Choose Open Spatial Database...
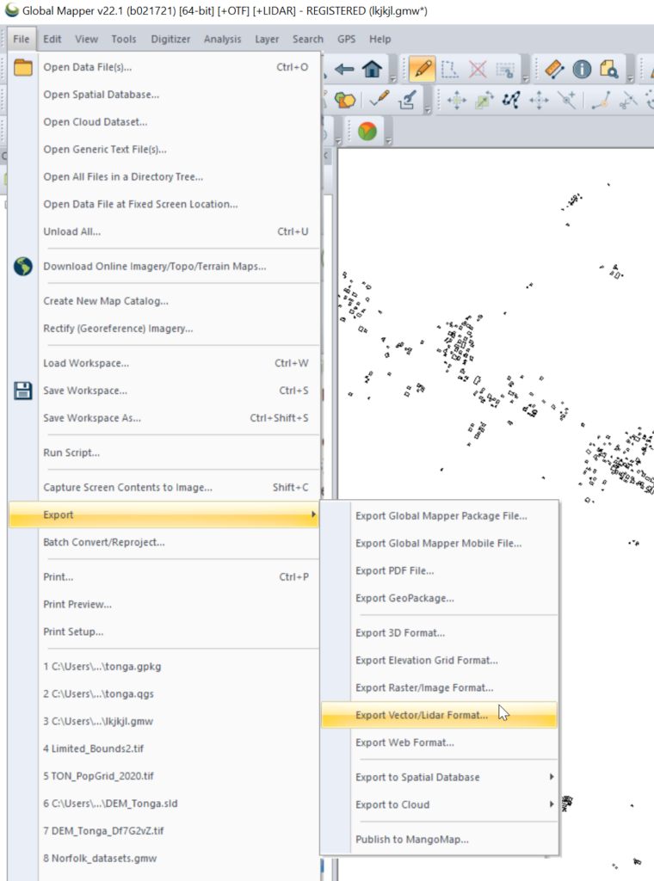This screenshot has height=881, width=654. (x=164, y=95)
